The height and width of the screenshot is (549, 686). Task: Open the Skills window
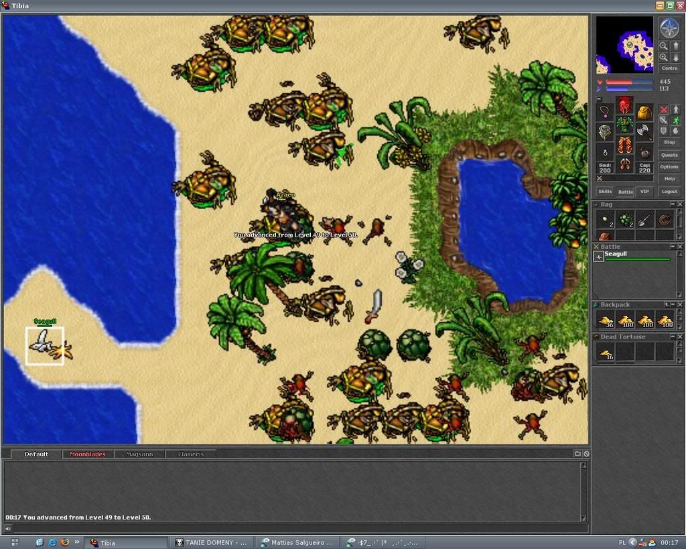(x=605, y=191)
